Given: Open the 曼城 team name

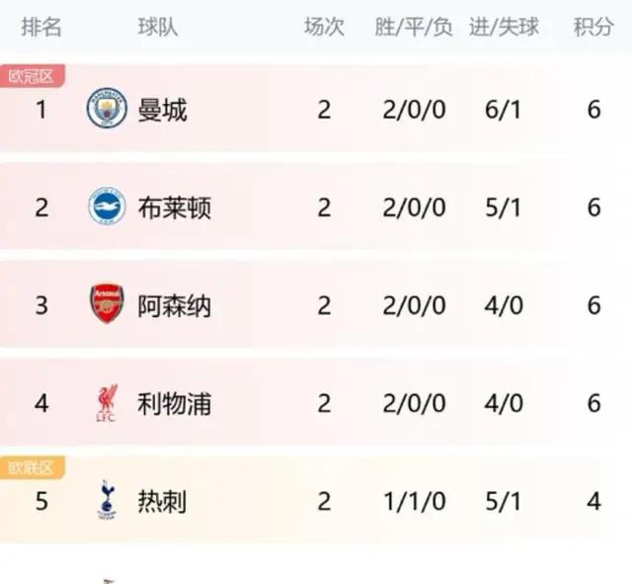Looking at the screenshot, I should click(162, 110).
